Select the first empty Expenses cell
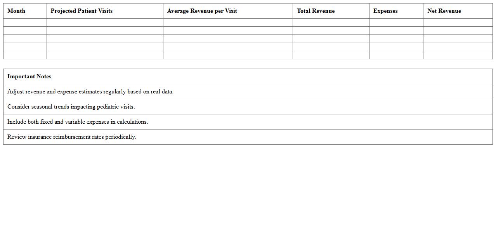Viewport: 496px width, 252px height. (x=396, y=22)
